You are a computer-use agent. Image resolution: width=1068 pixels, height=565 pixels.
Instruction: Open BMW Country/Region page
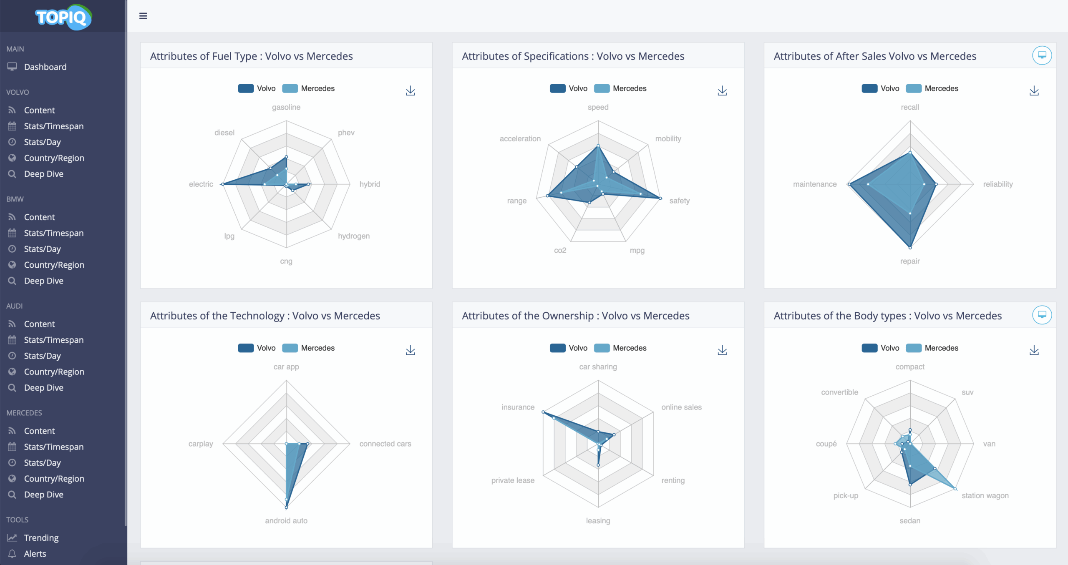pos(54,265)
